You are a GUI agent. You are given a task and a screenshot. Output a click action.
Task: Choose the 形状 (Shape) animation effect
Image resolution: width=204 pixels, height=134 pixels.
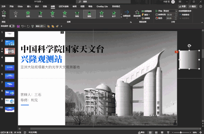click(101, 13)
